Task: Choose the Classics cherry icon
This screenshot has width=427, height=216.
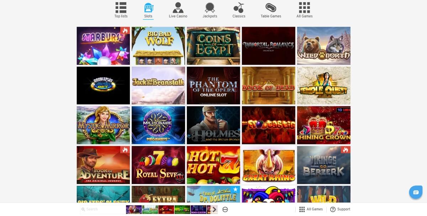Action: (x=239, y=7)
